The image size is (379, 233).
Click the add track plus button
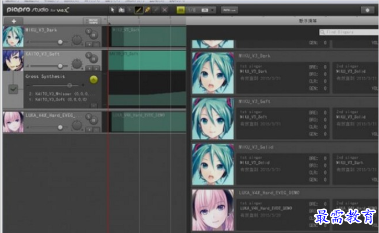pos(14,21)
